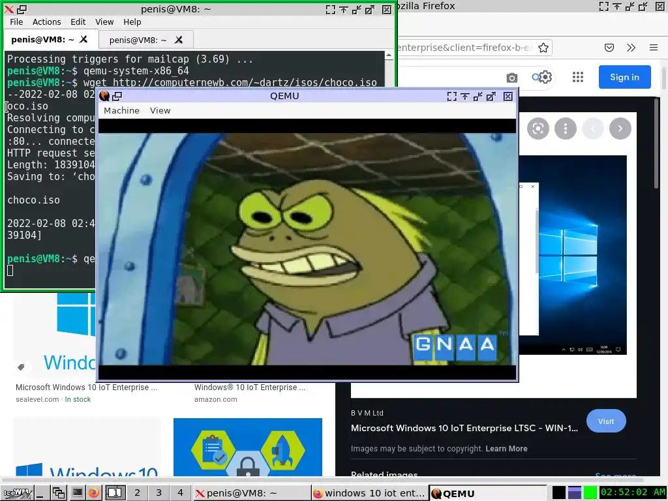The image size is (668, 501).
Task: Click the Google Sign in button
Action: tap(624, 77)
